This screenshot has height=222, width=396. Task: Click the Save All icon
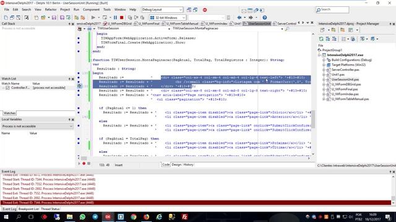point(62,18)
